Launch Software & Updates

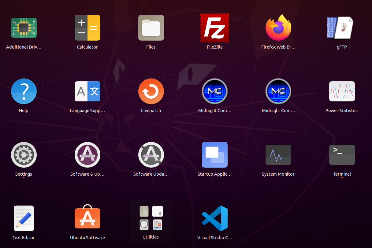pos(87,155)
